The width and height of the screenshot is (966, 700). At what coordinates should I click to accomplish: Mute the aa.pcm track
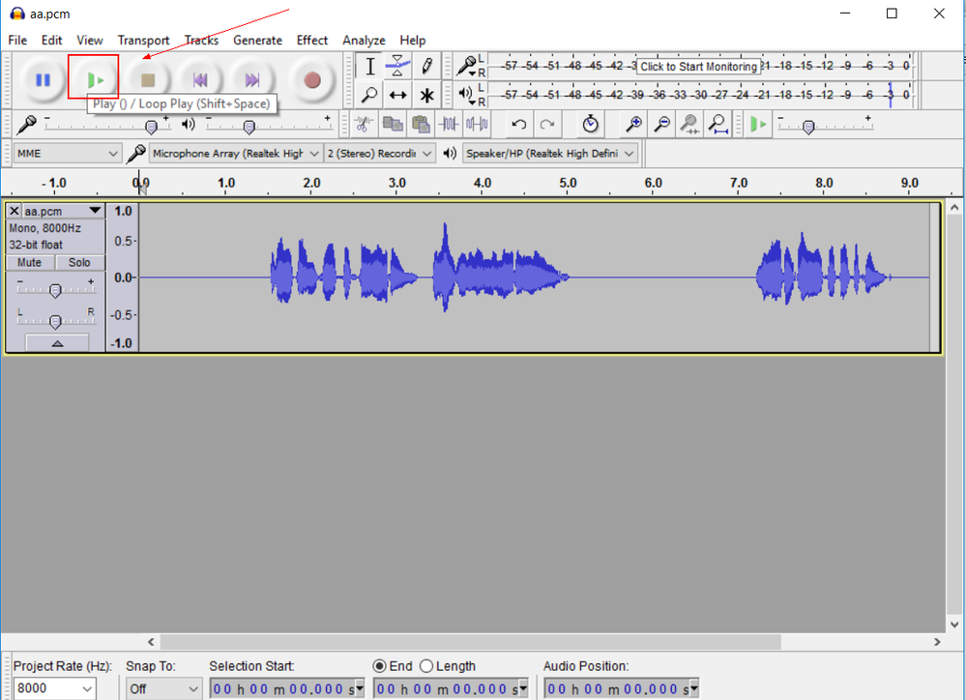click(x=30, y=263)
